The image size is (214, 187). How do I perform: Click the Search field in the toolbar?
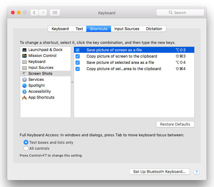180,13
